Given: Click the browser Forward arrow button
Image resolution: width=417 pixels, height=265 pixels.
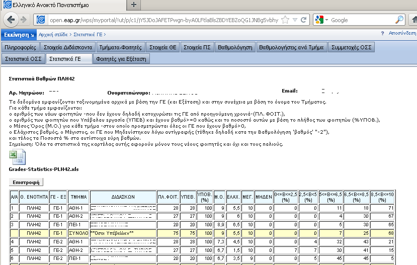Looking at the screenshot, I should pyautogui.click(x=24, y=20).
